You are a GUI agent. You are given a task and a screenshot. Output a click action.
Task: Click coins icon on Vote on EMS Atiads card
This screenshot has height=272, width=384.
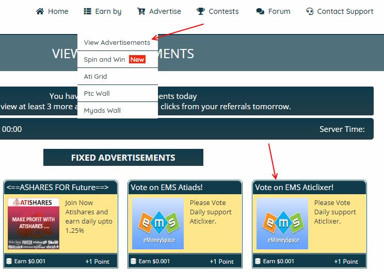133,261
